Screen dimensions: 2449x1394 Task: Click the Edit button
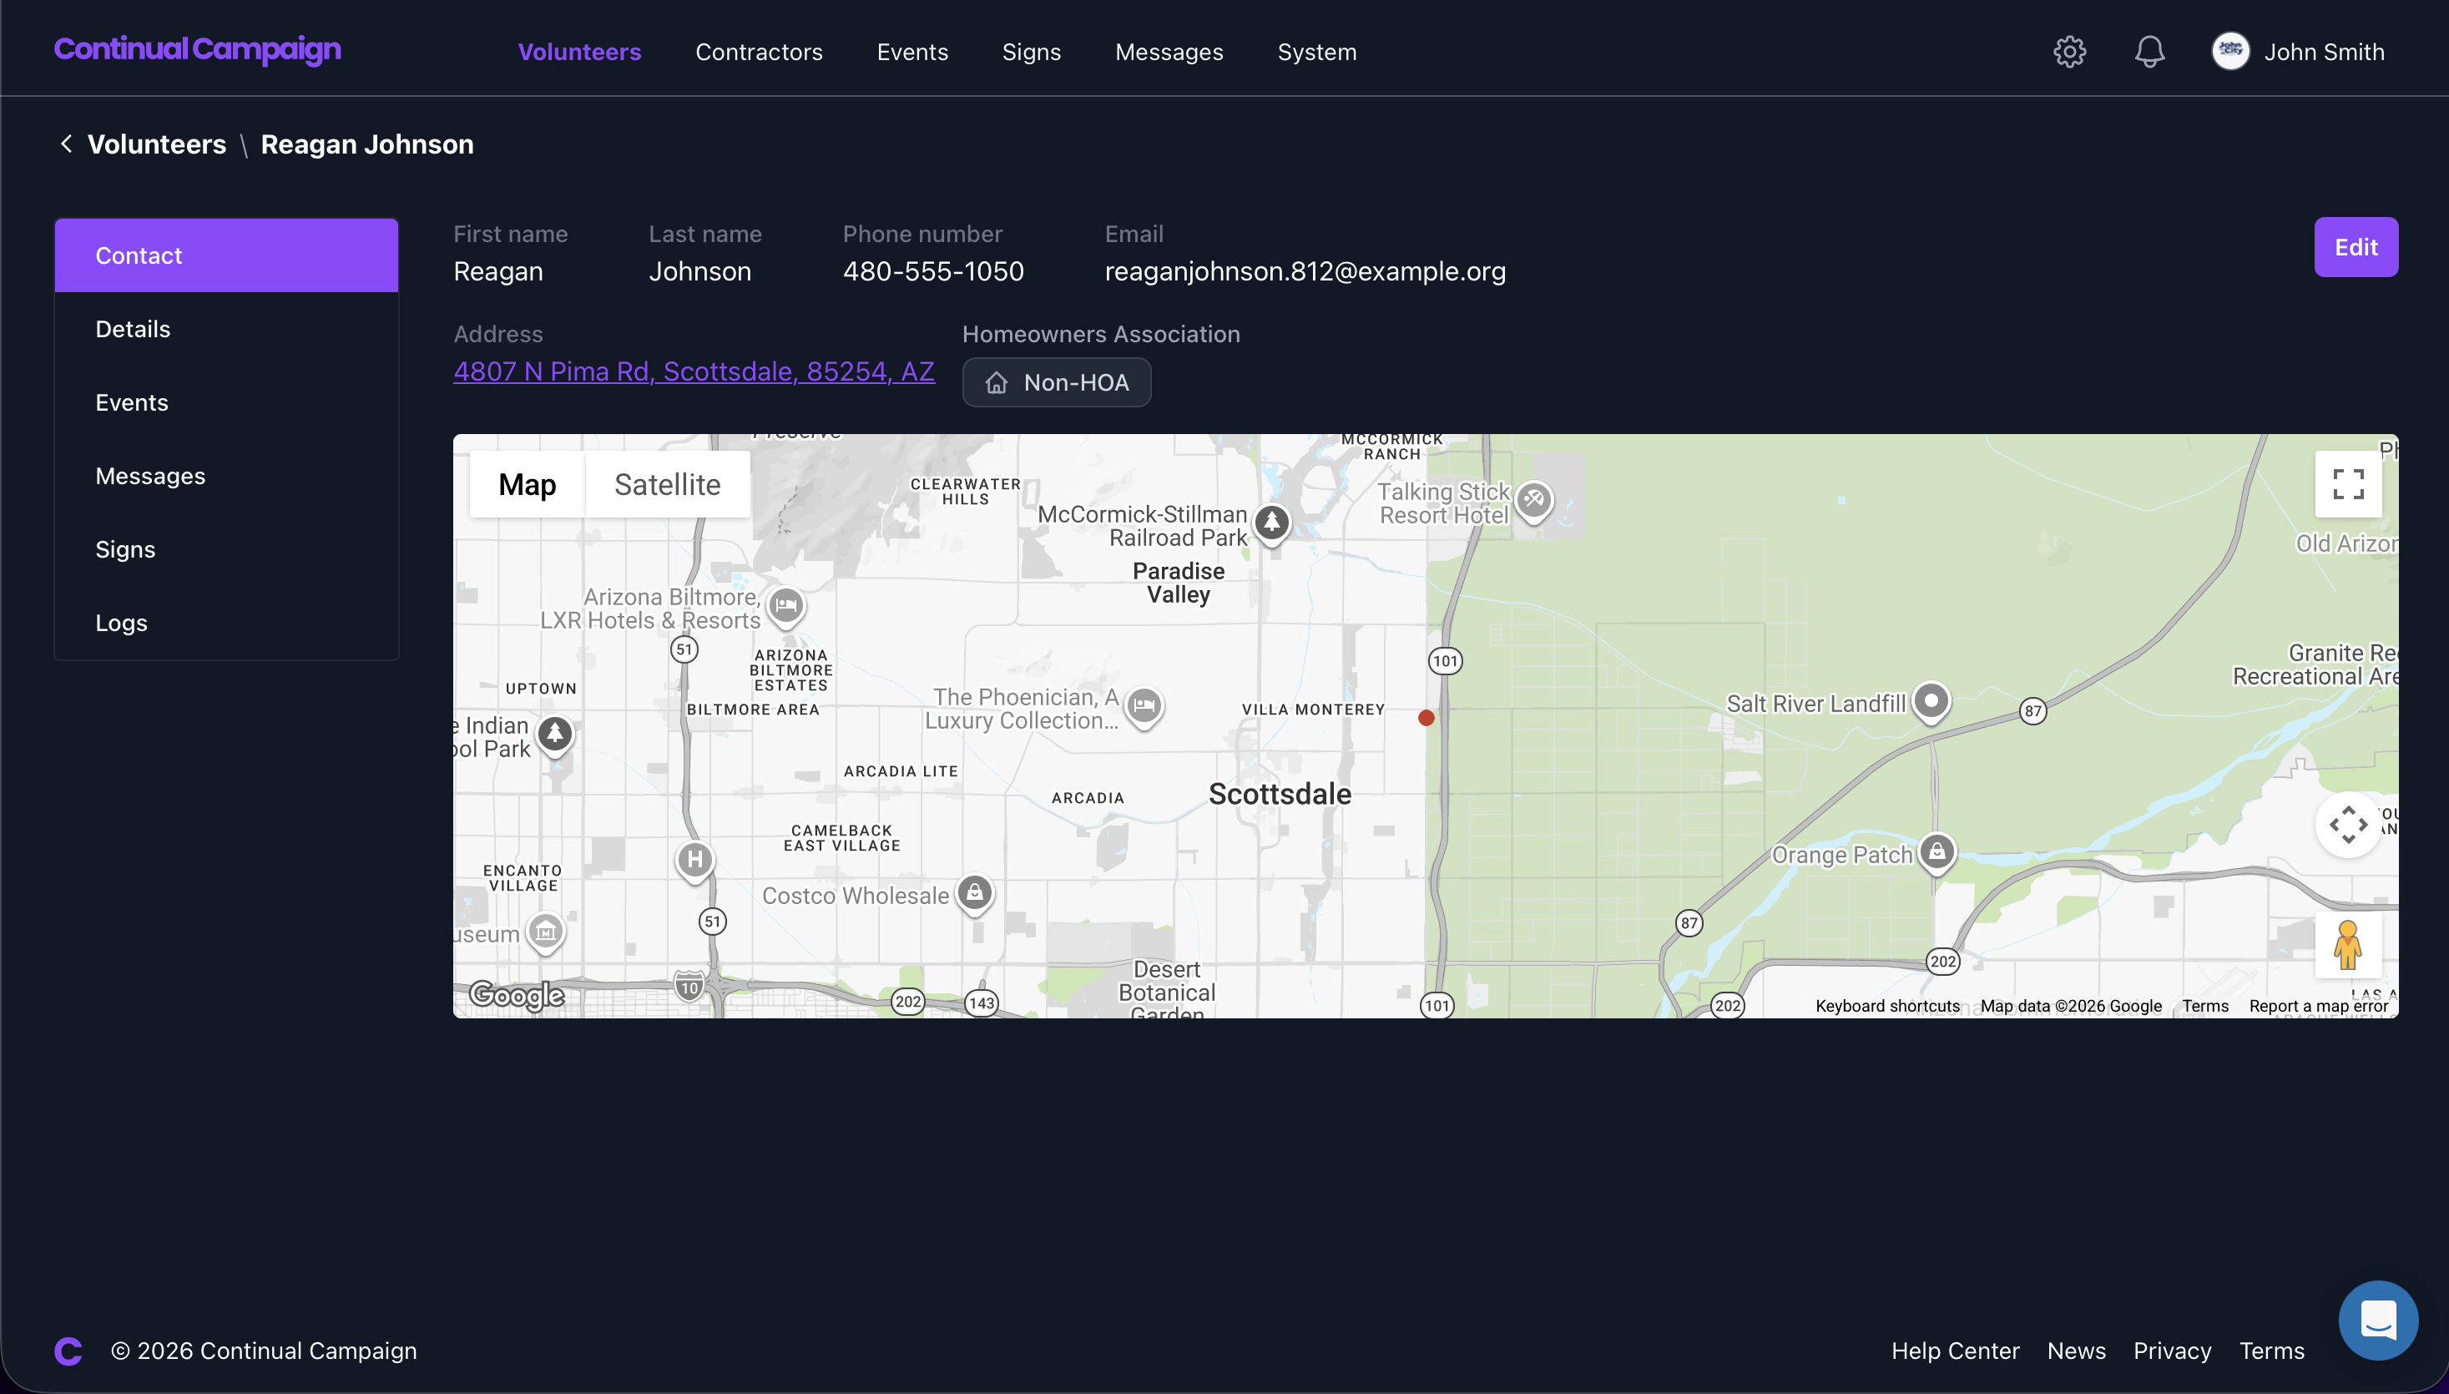2356,247
